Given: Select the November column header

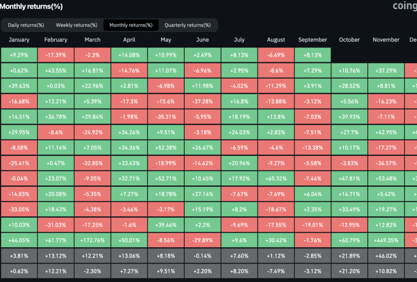Looking at the screenshot, I should [386, 40].
